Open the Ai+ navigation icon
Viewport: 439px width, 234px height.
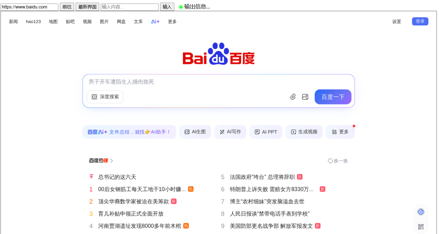pos(155,21)
